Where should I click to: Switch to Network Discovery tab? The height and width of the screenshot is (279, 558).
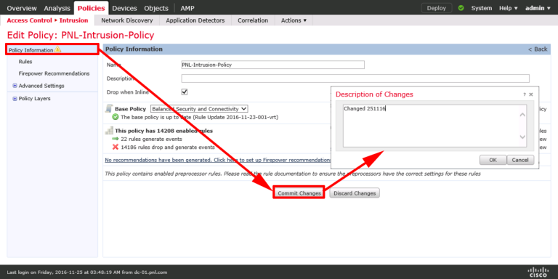127,20
